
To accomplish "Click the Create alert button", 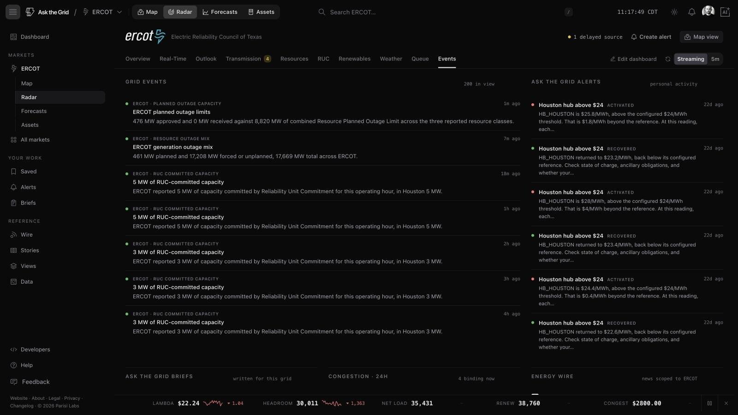I will (651, 37).
